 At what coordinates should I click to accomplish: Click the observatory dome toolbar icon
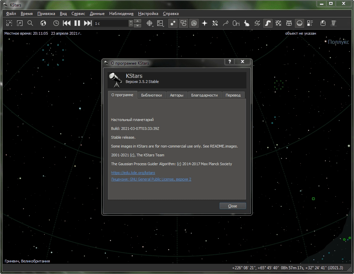click(x=323, y=23)
